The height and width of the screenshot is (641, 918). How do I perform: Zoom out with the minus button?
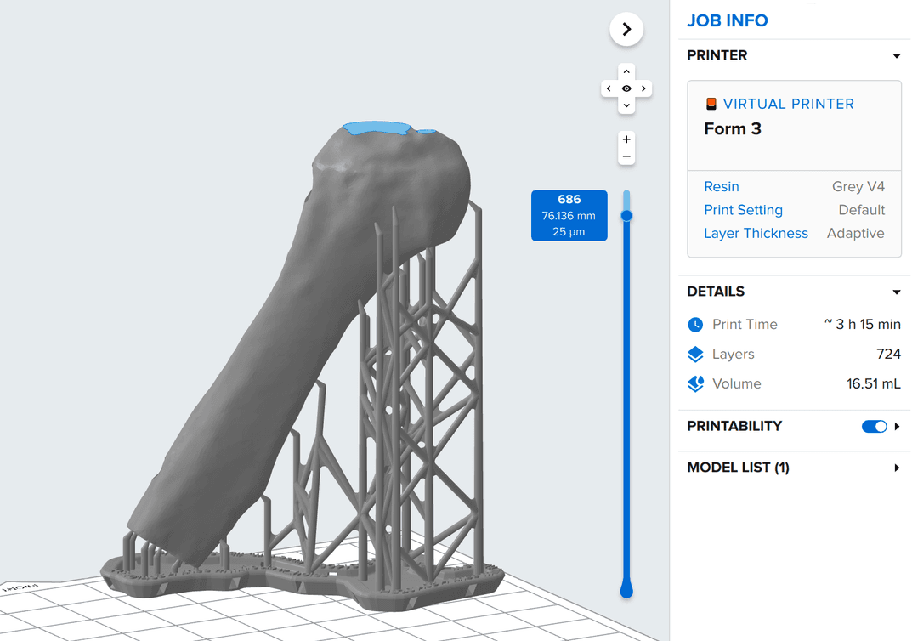(626, 156)
